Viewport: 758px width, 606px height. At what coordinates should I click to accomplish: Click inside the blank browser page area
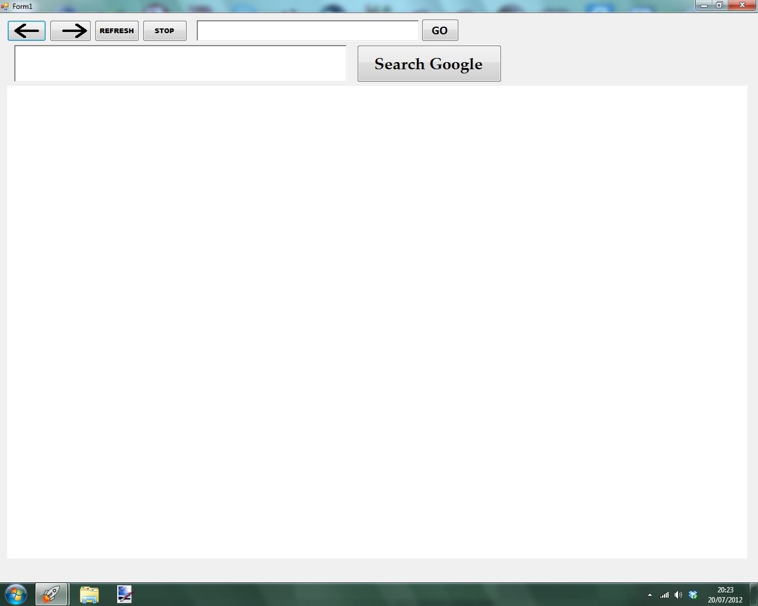(x=377, y=322)
